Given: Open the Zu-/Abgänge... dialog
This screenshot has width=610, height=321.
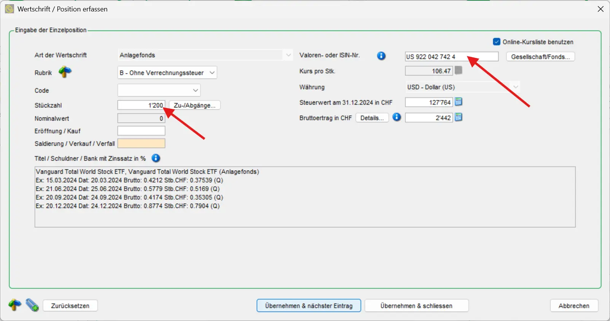Looking at the screenshot, I should pos(194,105).
